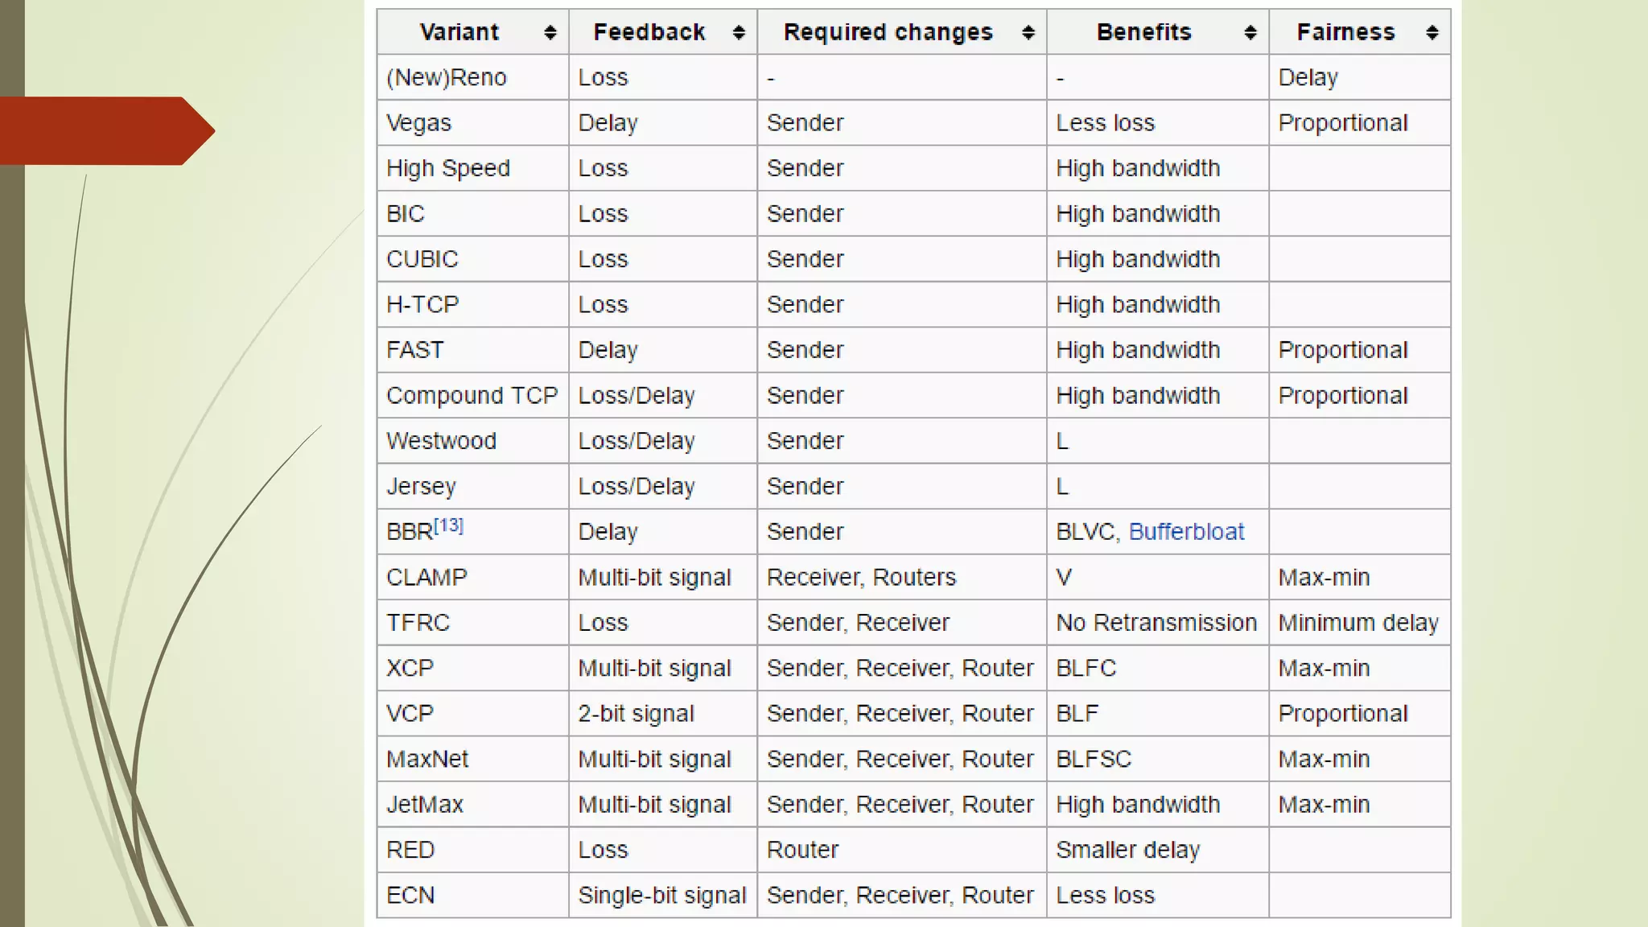Select the Compound TCP cell
The height and width of the screenshot is (927, 1648).
pyautogui.click(x=472, y=396)
